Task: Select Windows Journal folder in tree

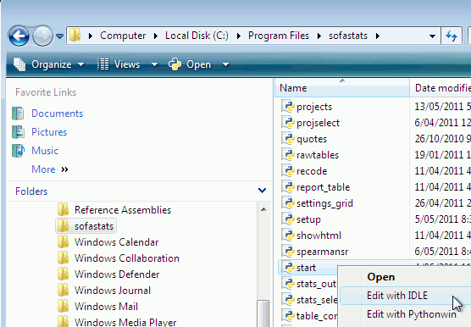Action: pyautogui.click(x=104, y=291)
